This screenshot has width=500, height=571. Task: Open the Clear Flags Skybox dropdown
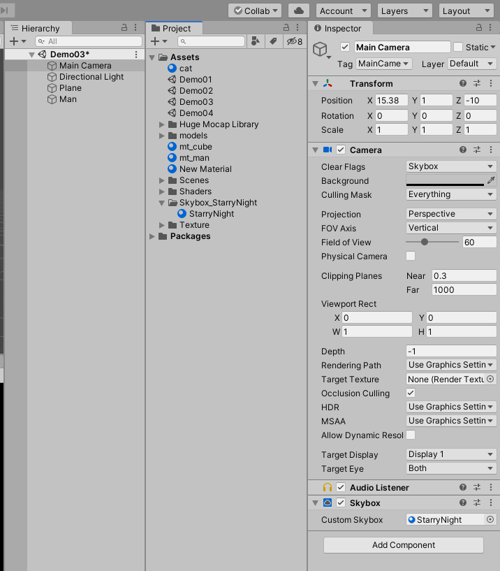pyautogui.click(x=451, y=166)
